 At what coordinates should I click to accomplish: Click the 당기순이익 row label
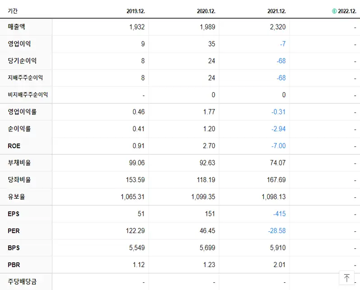tap(22, 61)
